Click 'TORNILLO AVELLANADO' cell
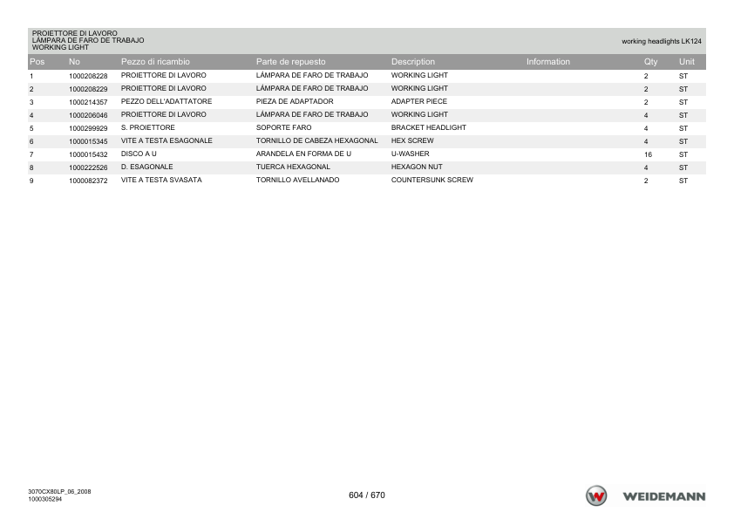 (x=298, y=180)
